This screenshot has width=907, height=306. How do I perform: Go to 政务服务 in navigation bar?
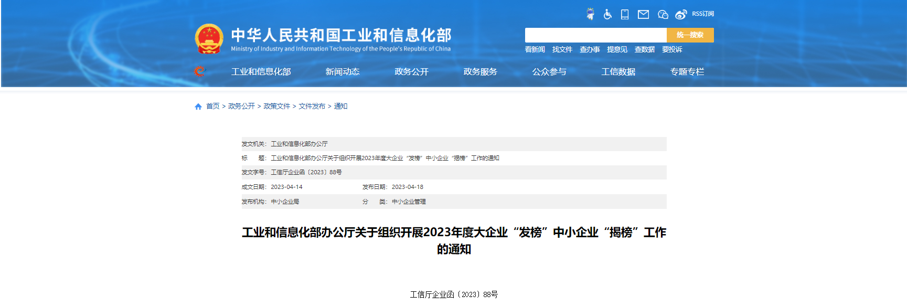pyautogui.click(x=480, y=72)
